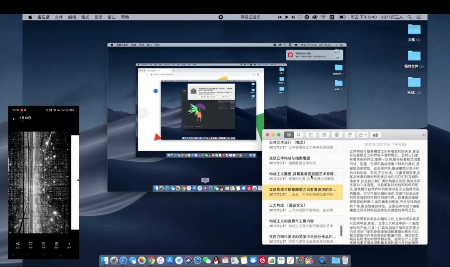Open the 帮助 menu

click(125, 17)
